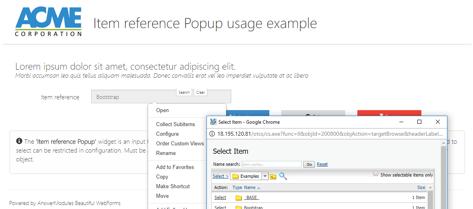This screenshot has height=209, width=473.
Task: Choose Configure in the context menu
Action: point(167,134)
